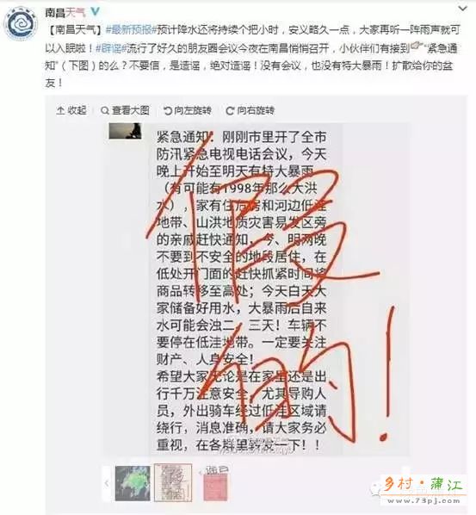
Task: Open the #辟谣# hashtag
Action: click(x=111, y=48)
